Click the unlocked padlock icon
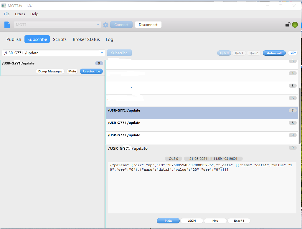 tap(288, 25)
